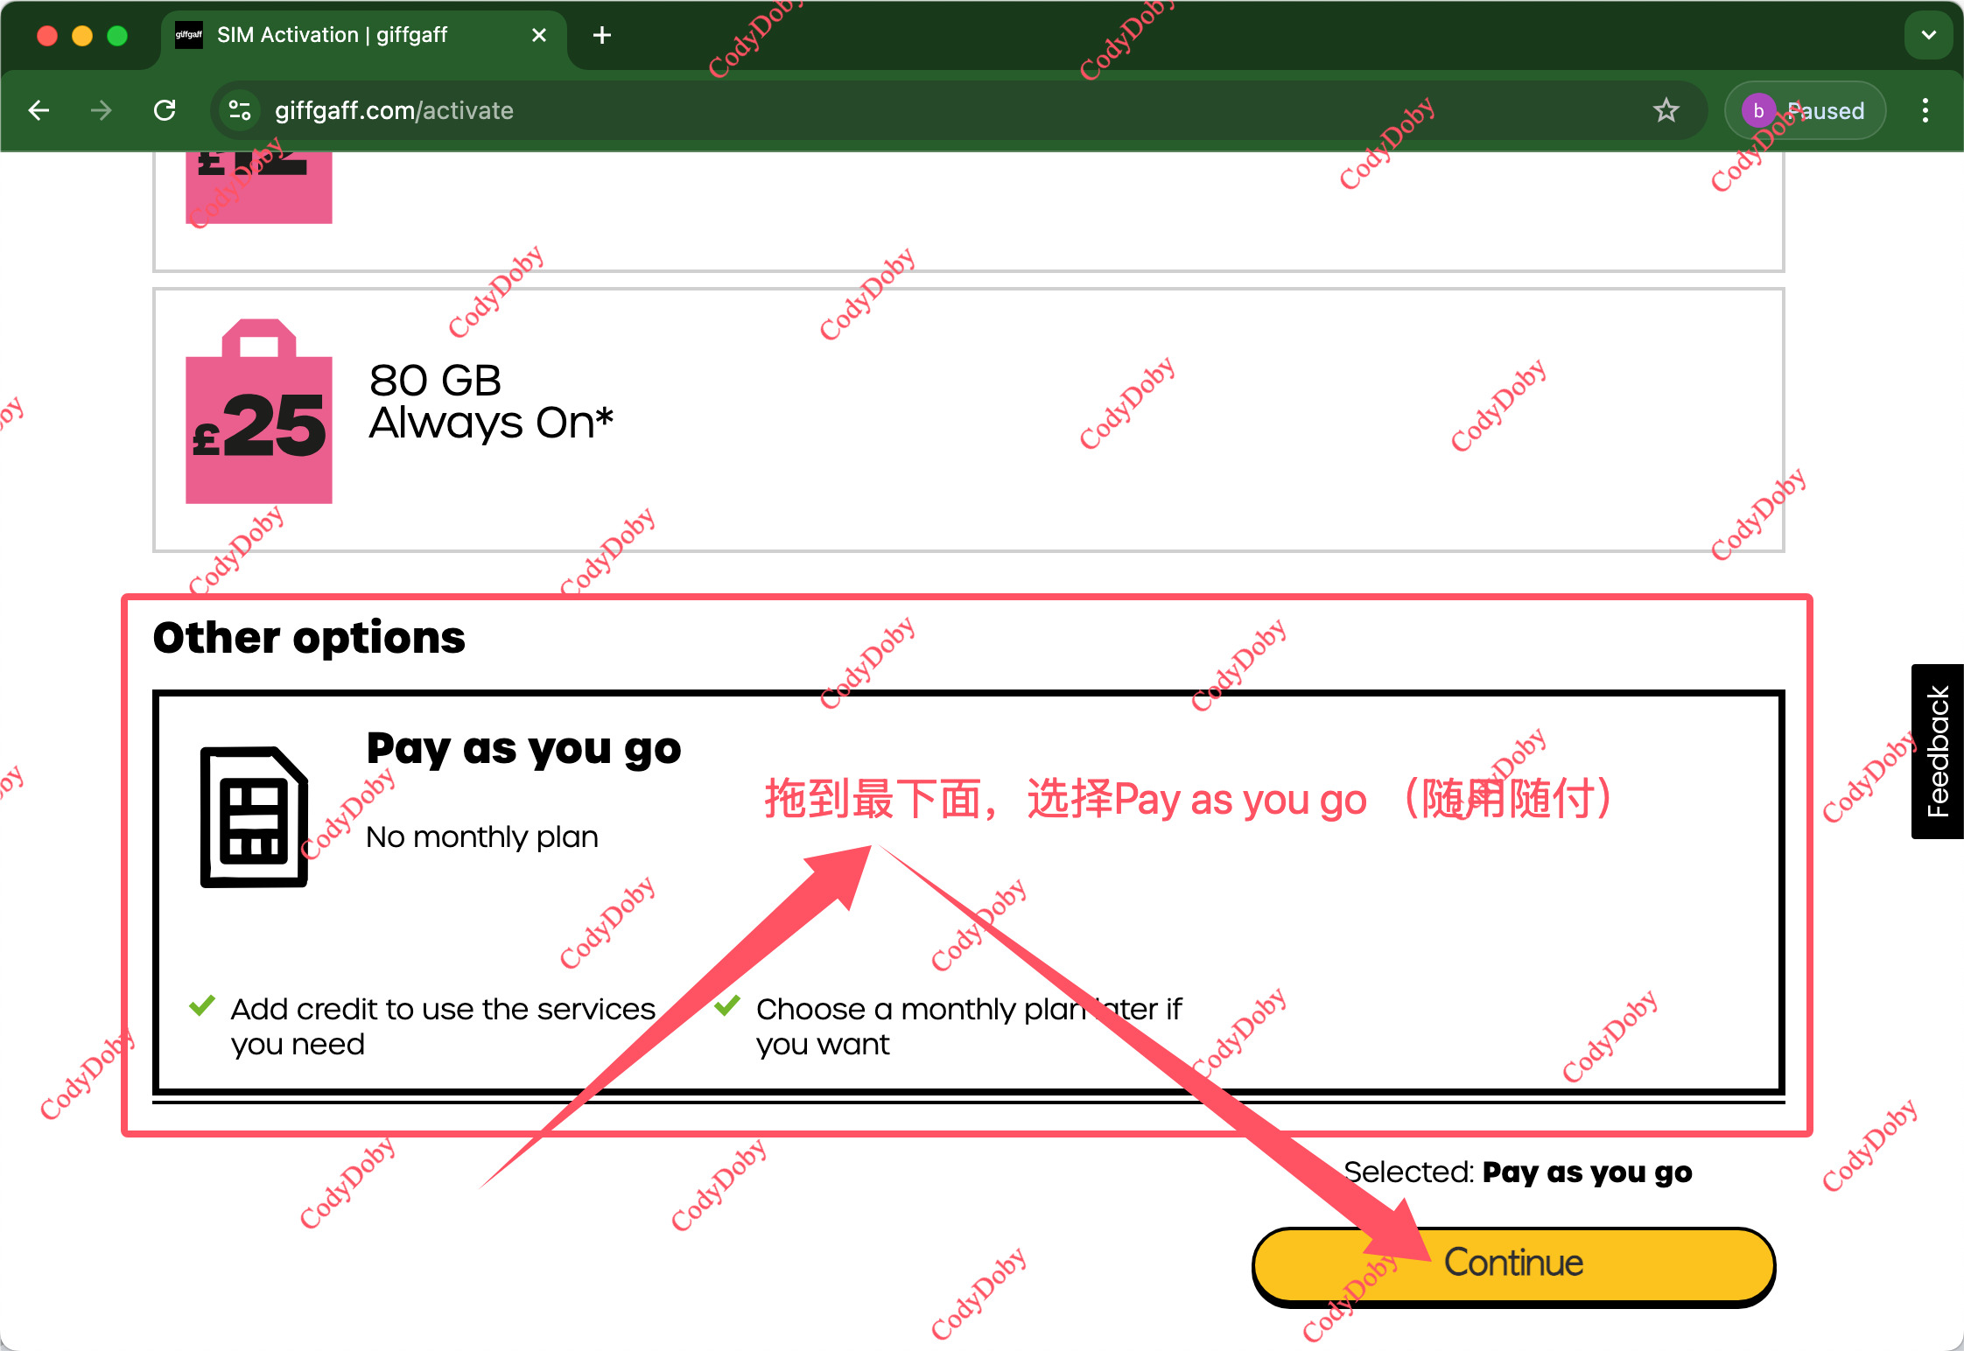Click 'Add credit to use the services' text
The height and width of the screenshot is (1351, 1964).
coord(443,1026)
